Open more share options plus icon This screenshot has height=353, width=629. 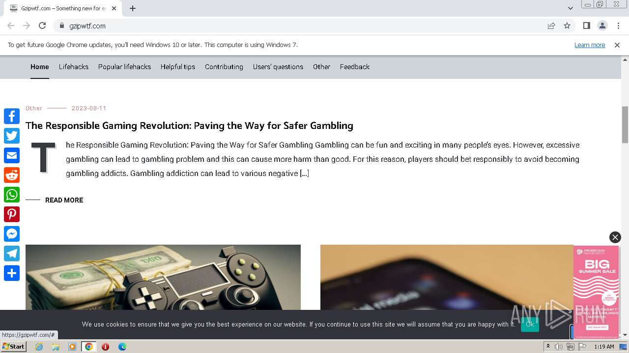tap(12, 273)
